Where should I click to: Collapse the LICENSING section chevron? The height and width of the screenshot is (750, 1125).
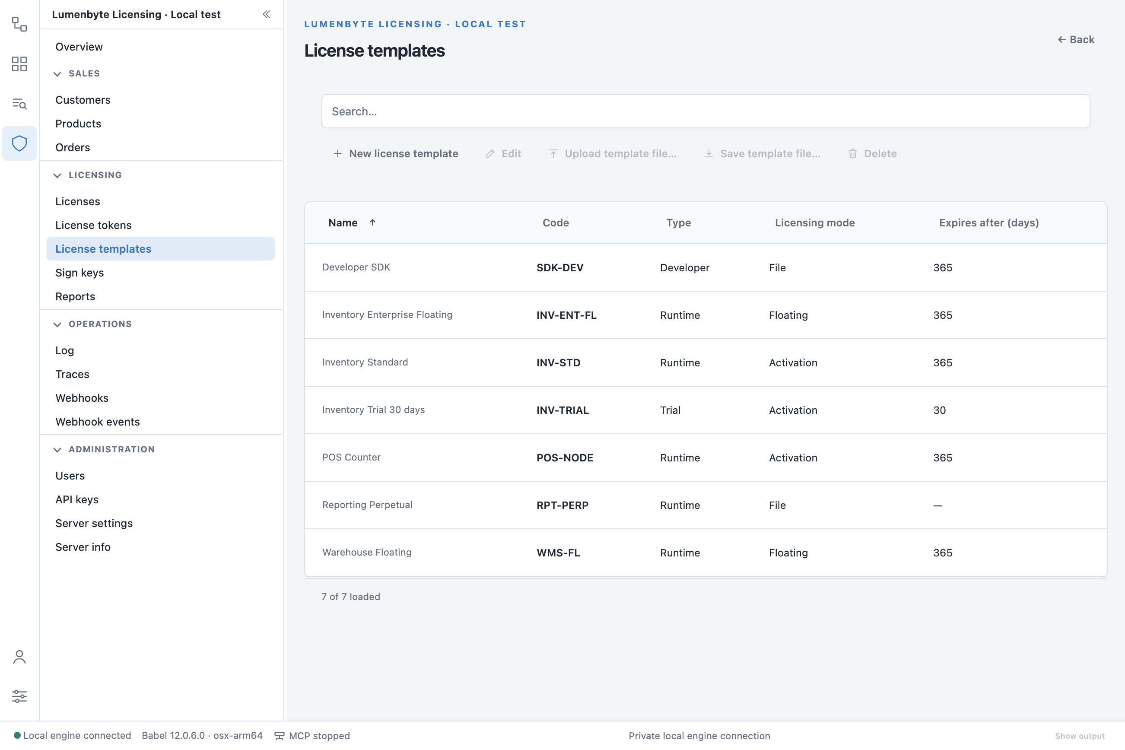[x=57, y=175]
